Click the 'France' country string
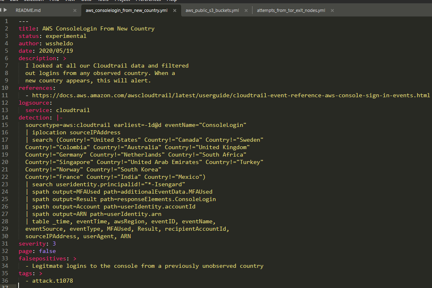 click(x=69, y=177)
